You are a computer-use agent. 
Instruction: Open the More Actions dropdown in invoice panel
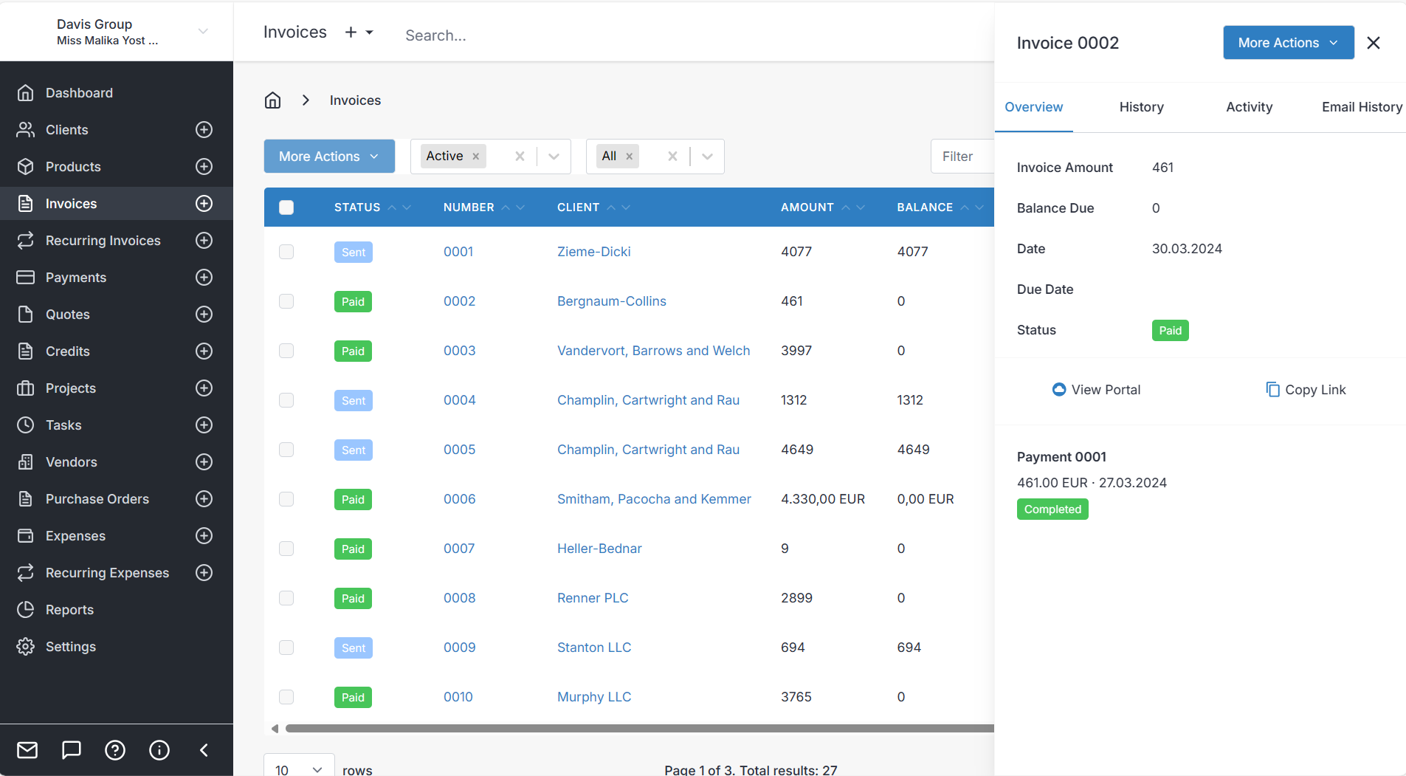click(x=1288, y=42)
